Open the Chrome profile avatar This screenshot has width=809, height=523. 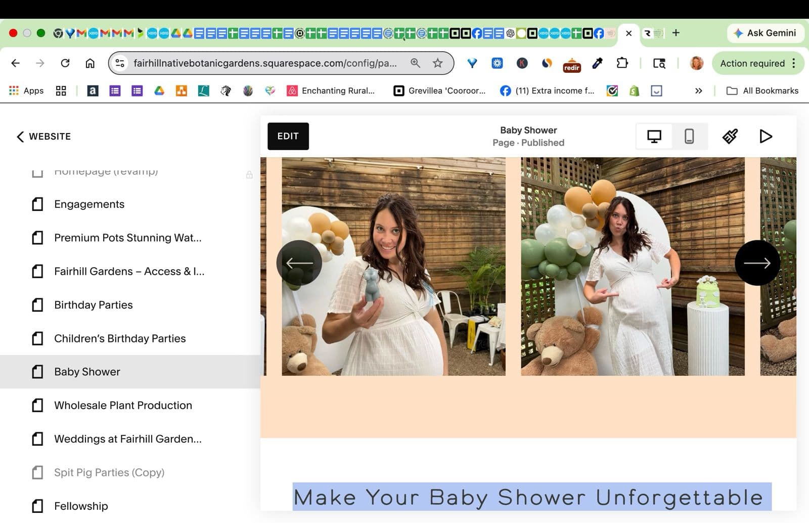(697, 63)
